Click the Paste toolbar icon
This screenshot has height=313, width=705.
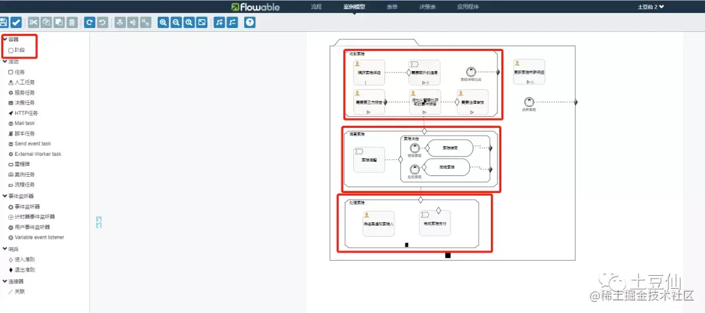59,22
